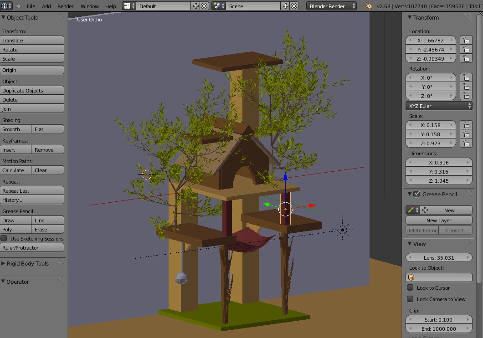Lock the Rotation X value
483x338 pixels.
coord(466,77)
